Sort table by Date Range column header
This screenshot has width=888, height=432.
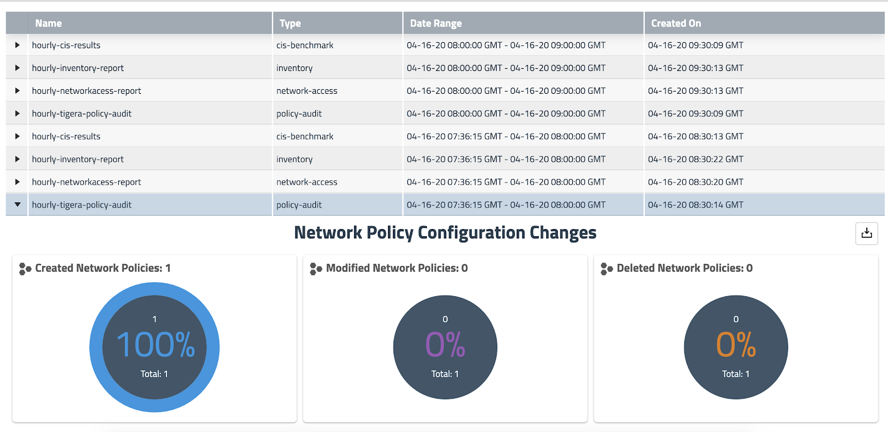click(x=436, y=23)
